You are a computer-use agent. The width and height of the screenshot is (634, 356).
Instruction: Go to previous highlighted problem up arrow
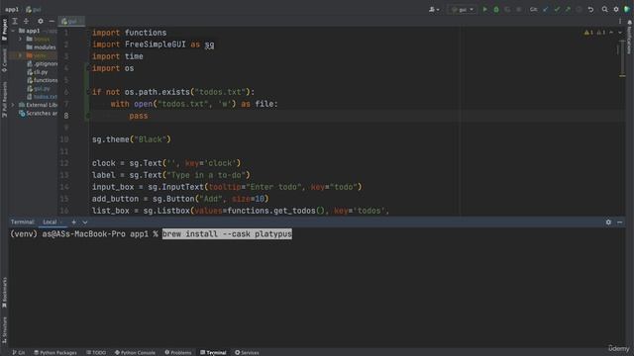[x=611, y=33]
